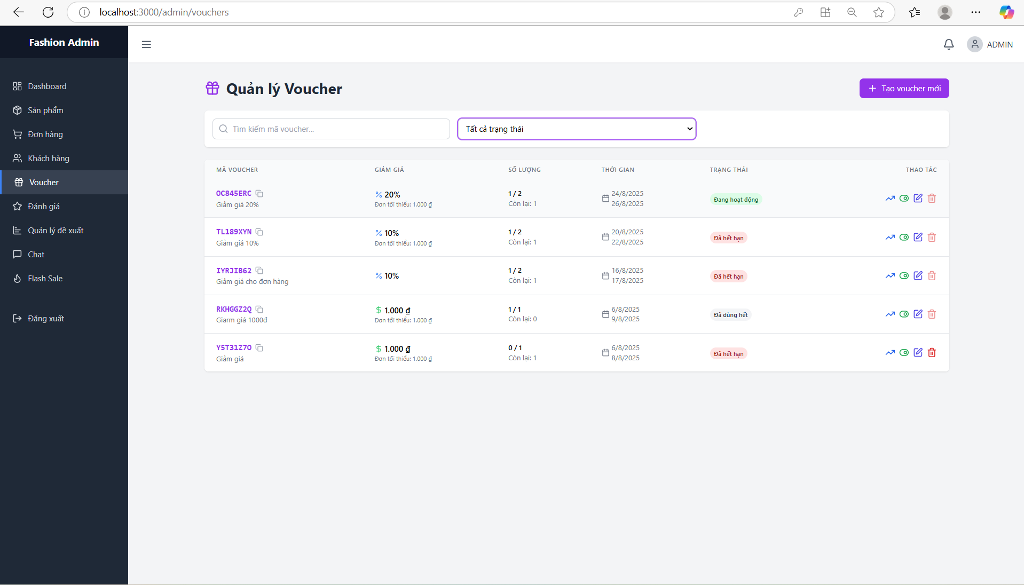Open browser favorites list

[x=915, y=12]
